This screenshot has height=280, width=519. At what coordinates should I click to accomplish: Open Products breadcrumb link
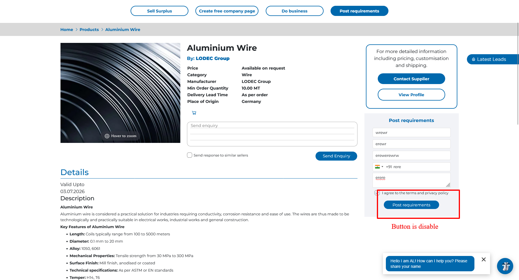click(x=89, y=30)
